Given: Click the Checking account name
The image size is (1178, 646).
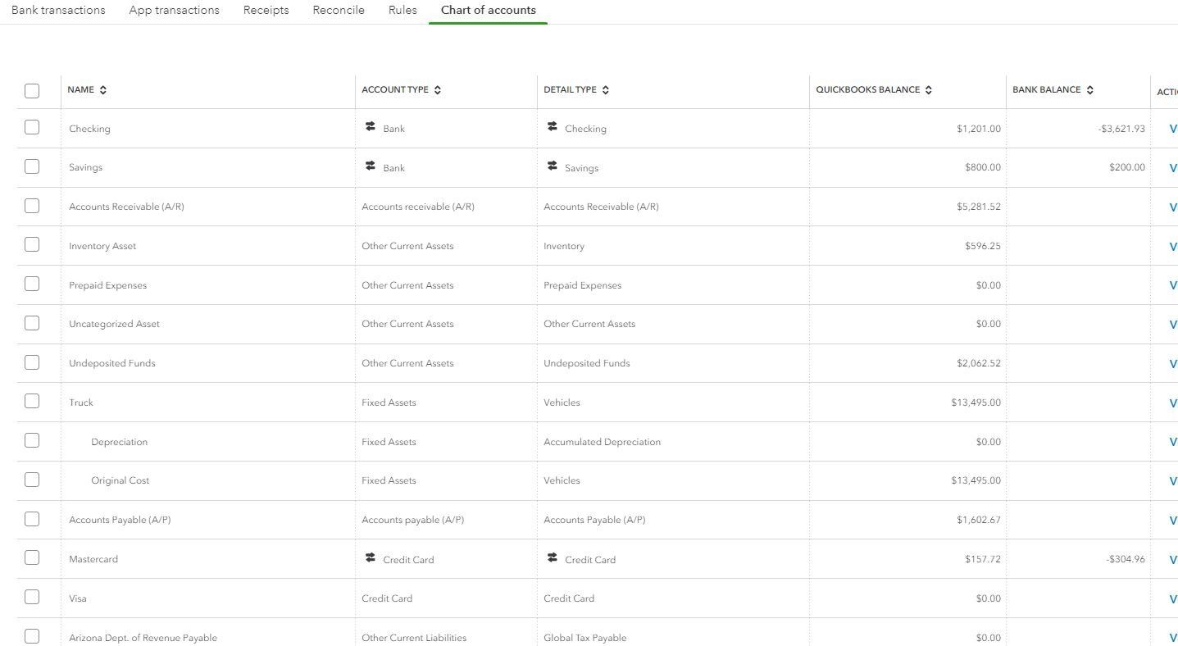Looking at the screenshot, I should tap(89, 129).
